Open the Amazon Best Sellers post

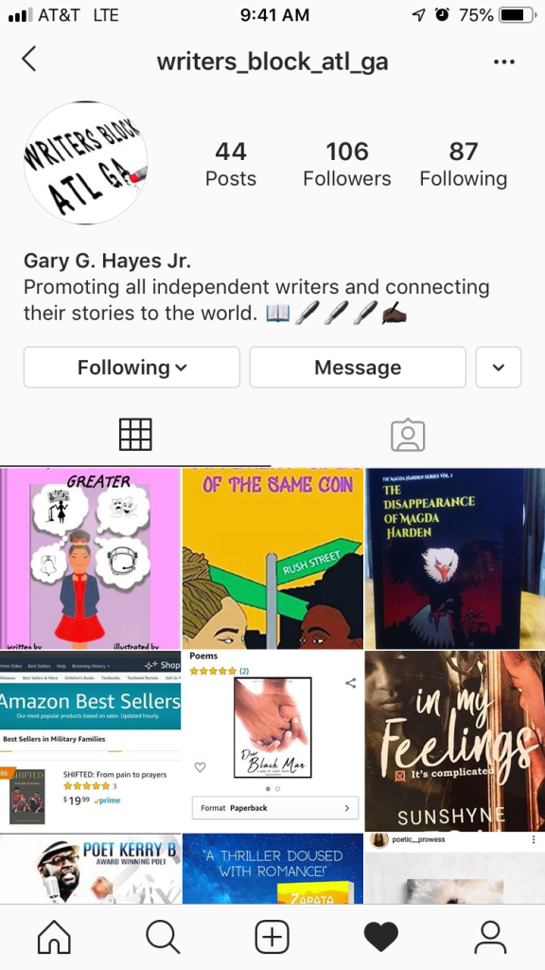(90, 741)
